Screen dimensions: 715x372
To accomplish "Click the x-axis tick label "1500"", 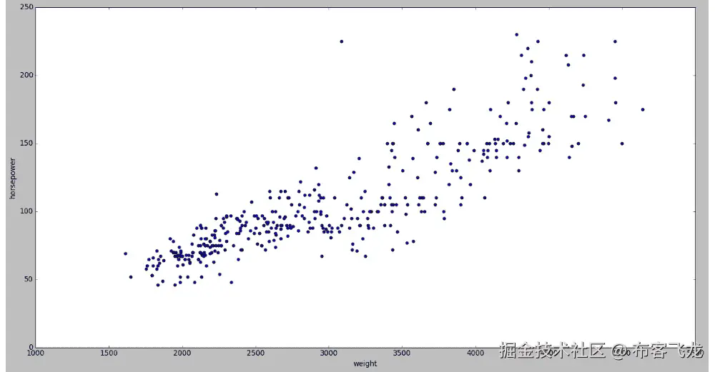I will (109, 353).
